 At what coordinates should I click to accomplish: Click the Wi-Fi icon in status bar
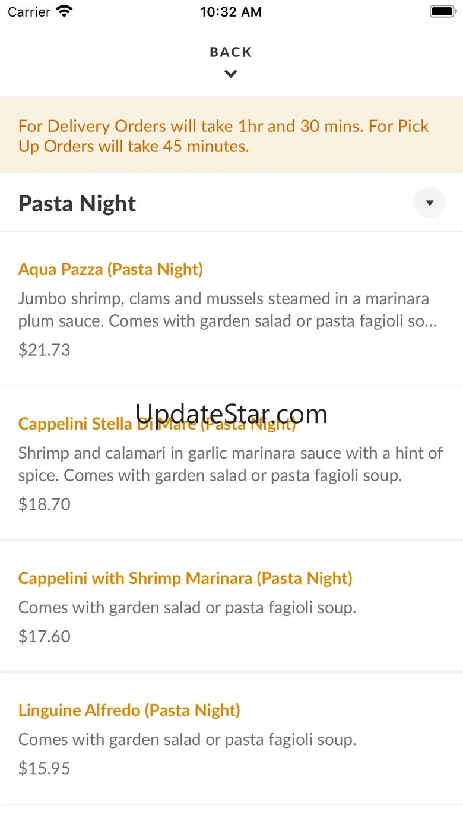64,11
